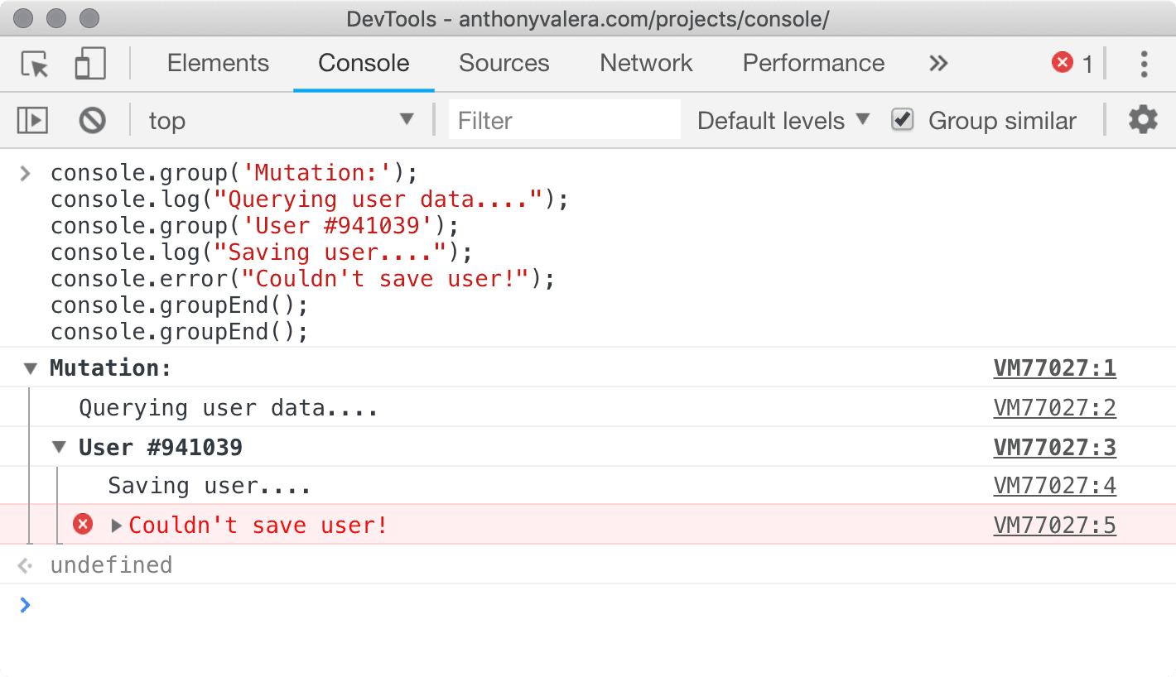This screenshot has height=677, width=1176.
Task: Open the VM77027:1 source link
Action: (x=1054, y=367)
